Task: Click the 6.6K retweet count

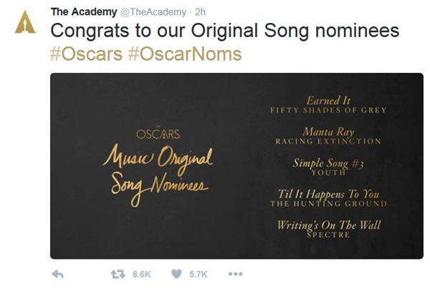Action: tap(141, 274)
